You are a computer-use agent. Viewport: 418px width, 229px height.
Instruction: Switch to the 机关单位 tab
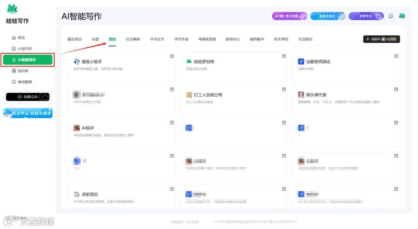point(281,39)
